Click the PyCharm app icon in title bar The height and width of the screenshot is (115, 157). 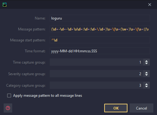[x=5, y=5]
